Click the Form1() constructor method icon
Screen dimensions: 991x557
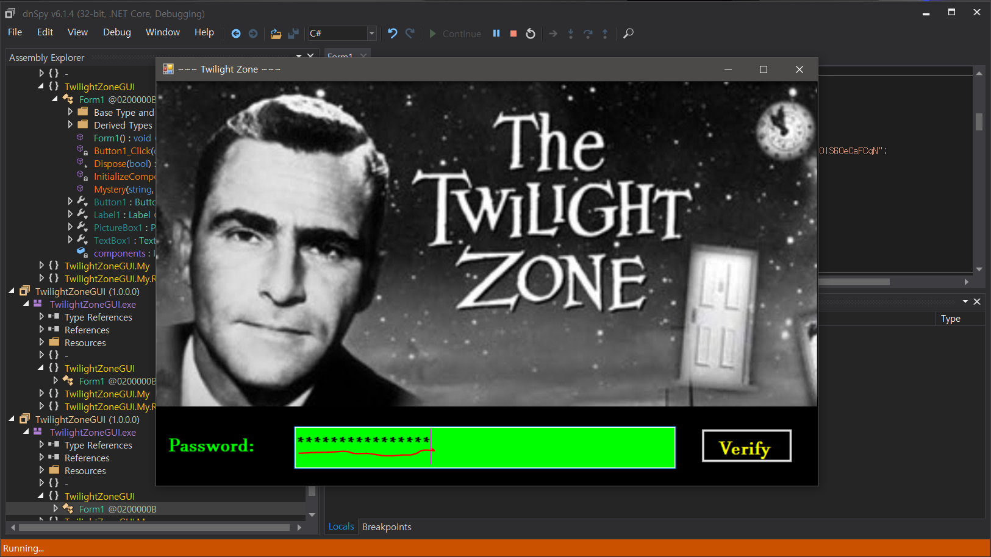(x=80, y=138)
